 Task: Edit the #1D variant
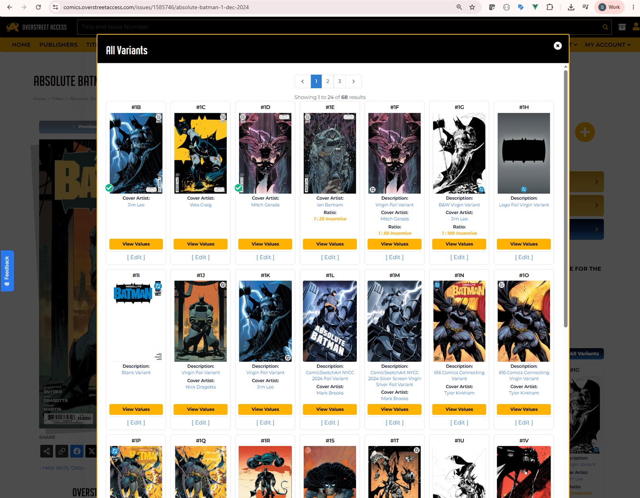[x=265, y=257]
